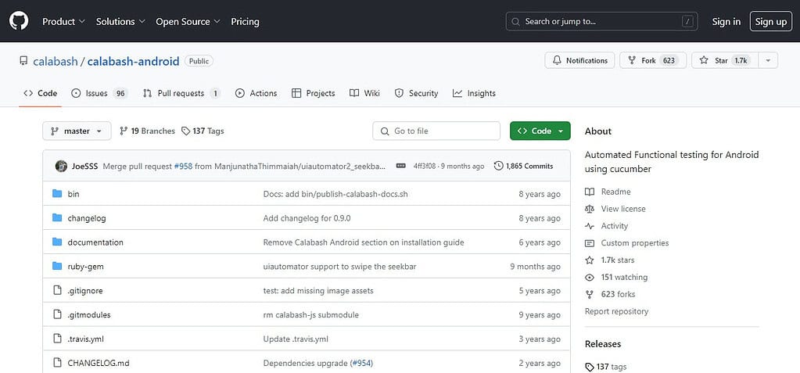Screen dimensions: 800x373
Task: Switch to the Code tab
Action: tap(41, 93)
